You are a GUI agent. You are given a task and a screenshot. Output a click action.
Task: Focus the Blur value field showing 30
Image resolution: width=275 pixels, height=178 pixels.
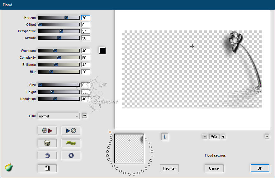86,72
